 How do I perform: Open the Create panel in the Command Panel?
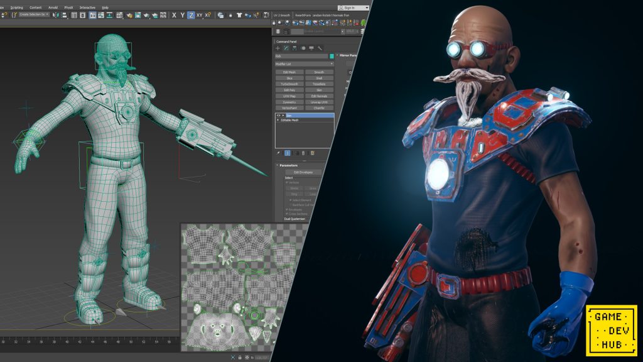[x=277, y=48]
